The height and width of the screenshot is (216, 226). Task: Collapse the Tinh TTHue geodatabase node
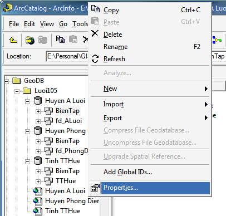point(27,161)
